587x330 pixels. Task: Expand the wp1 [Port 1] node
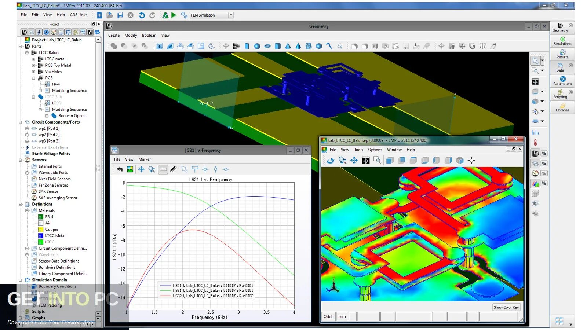point(27,129)
